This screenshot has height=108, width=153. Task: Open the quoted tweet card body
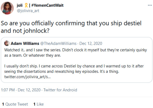coord(76,60)
